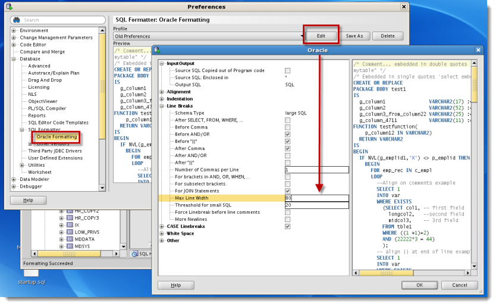Expand the Data Modeler node

14,179
